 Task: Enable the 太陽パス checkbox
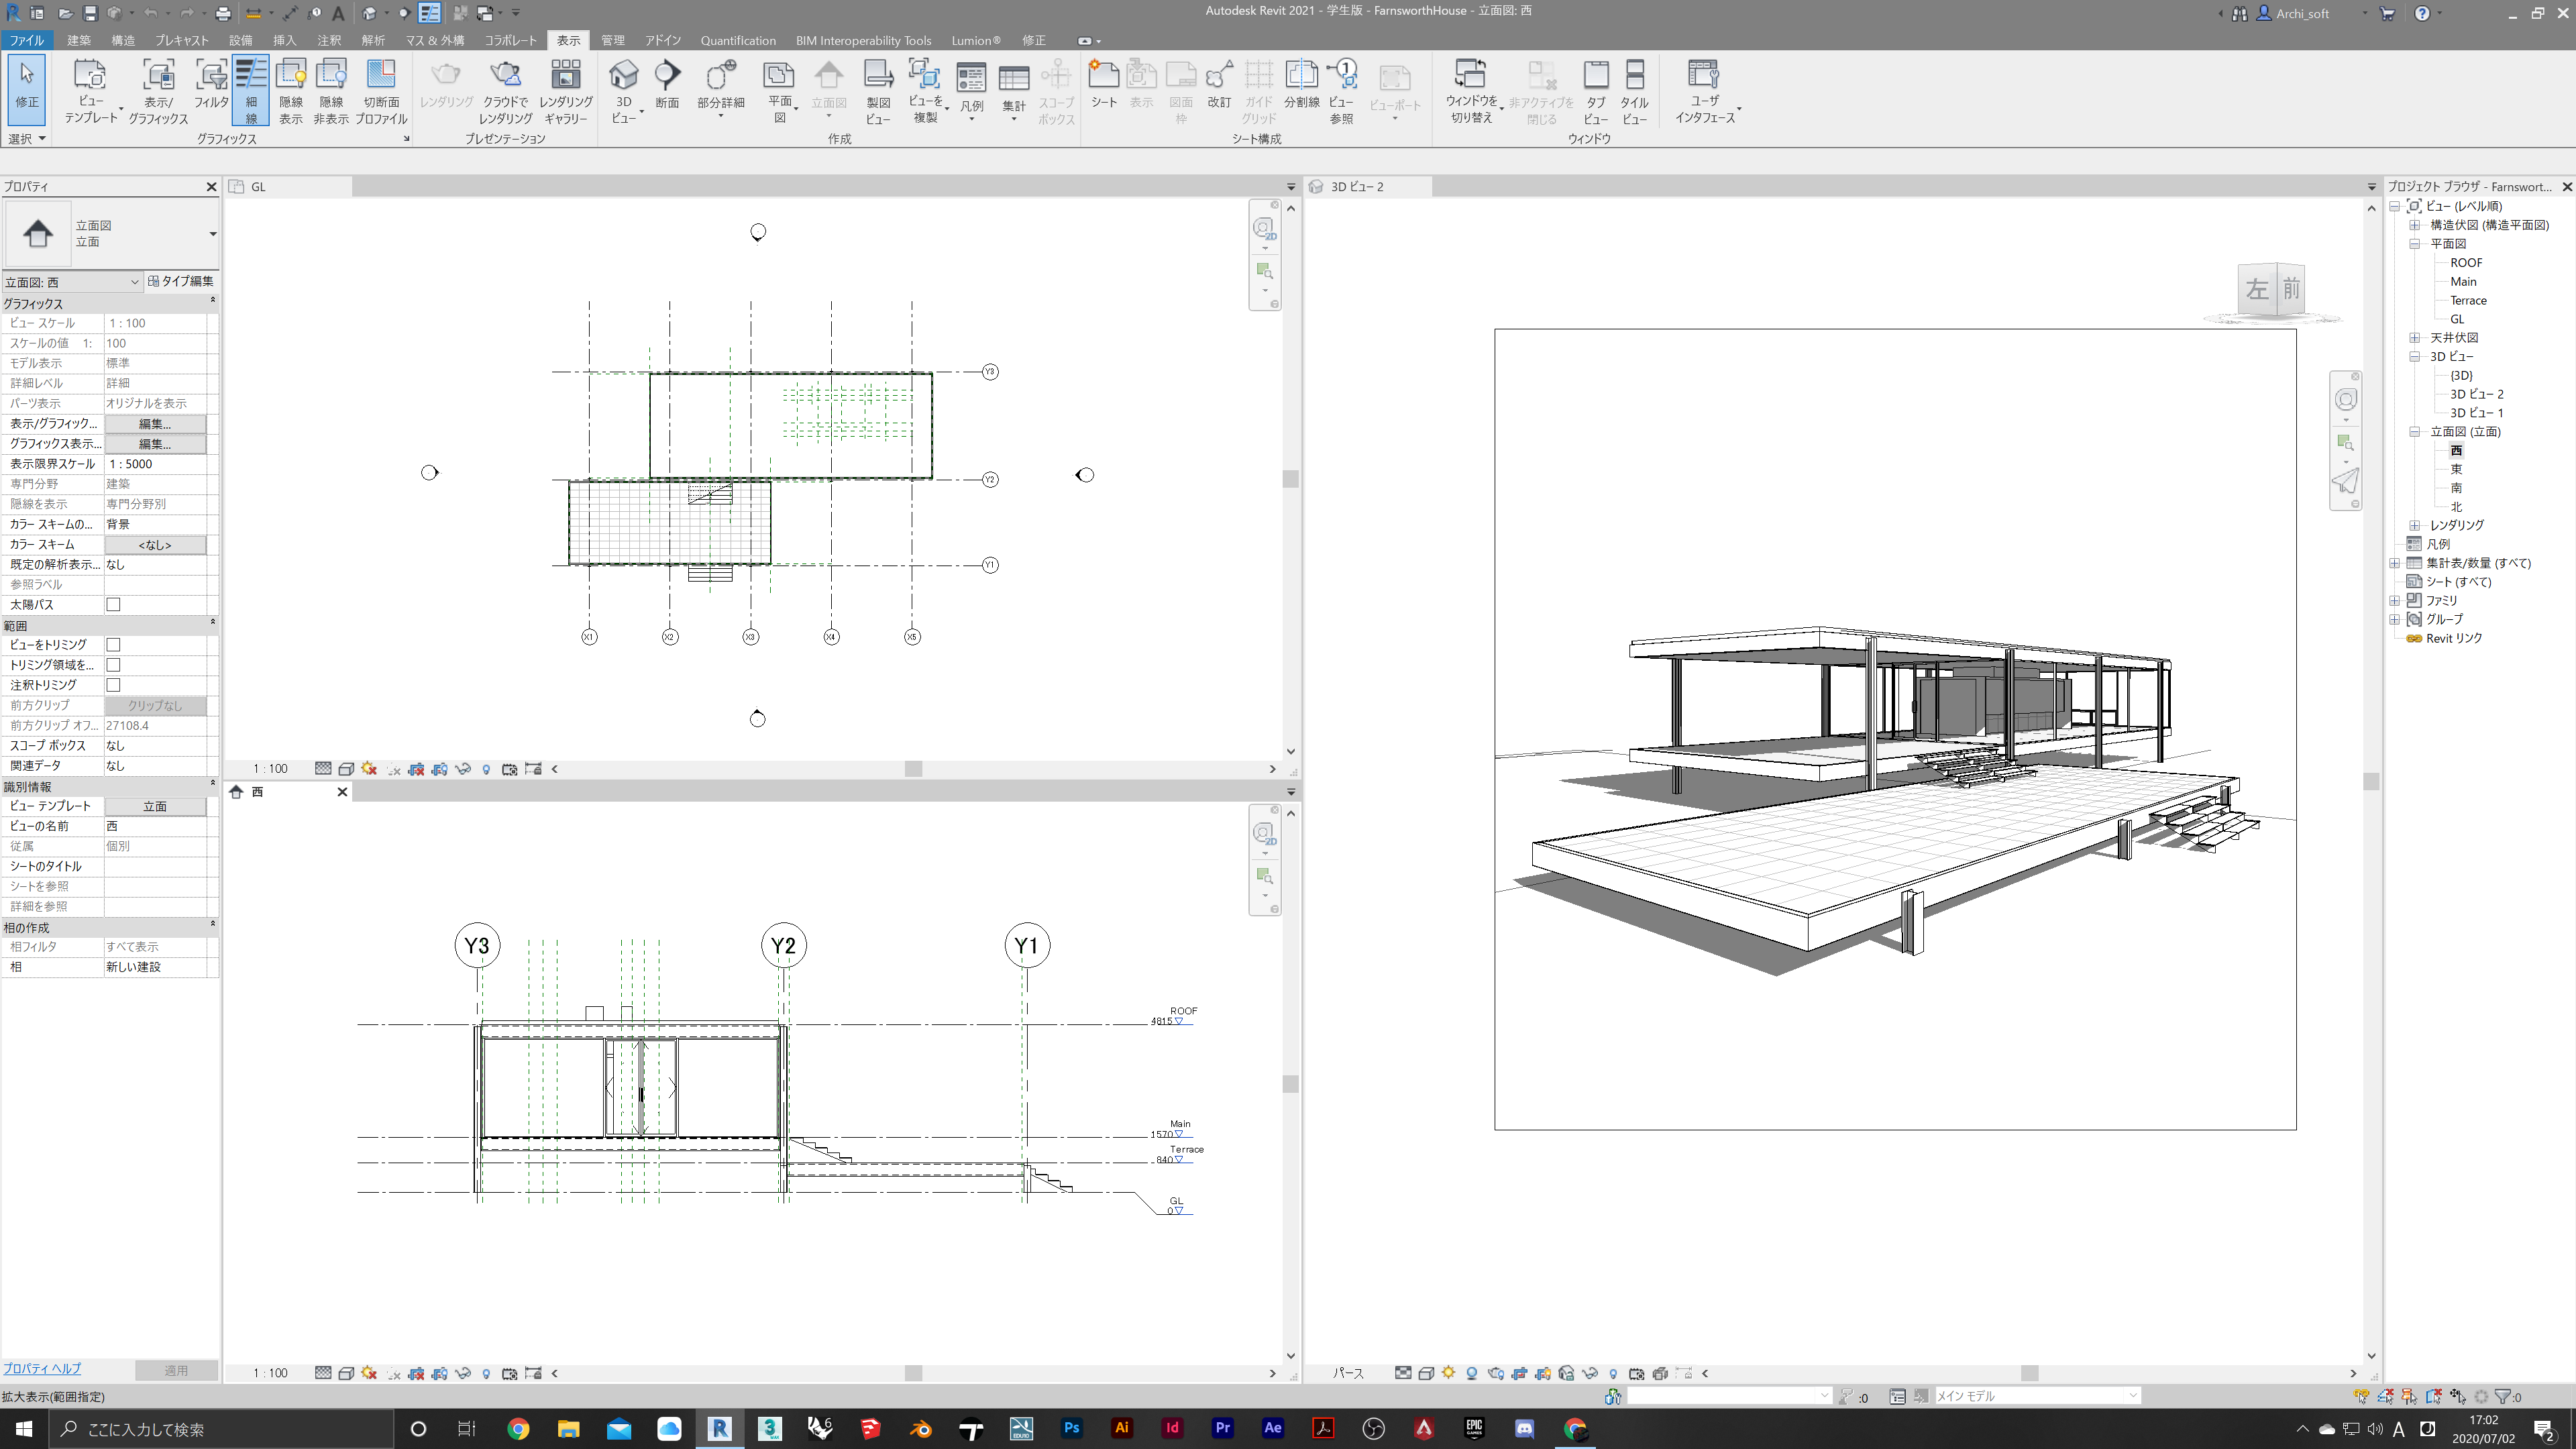(113, 604)
